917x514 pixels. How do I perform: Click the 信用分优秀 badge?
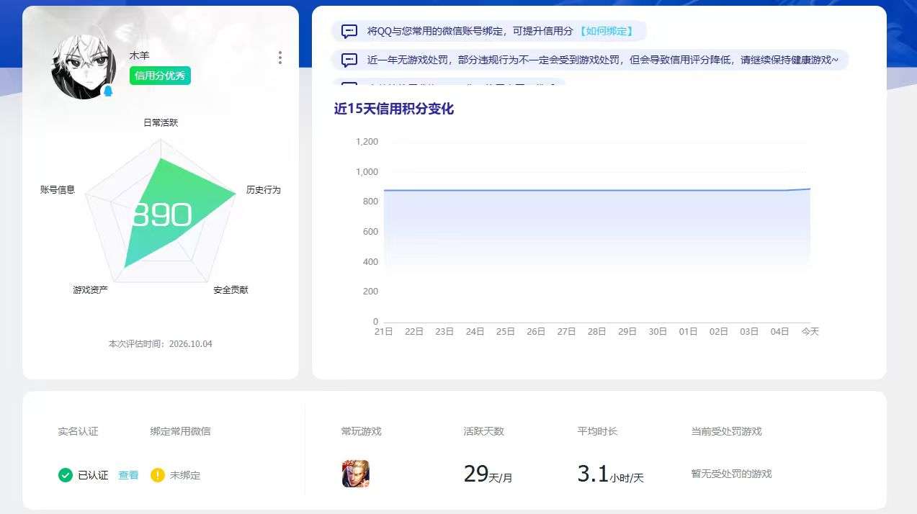pyautogui.click(x=160, y=76)
